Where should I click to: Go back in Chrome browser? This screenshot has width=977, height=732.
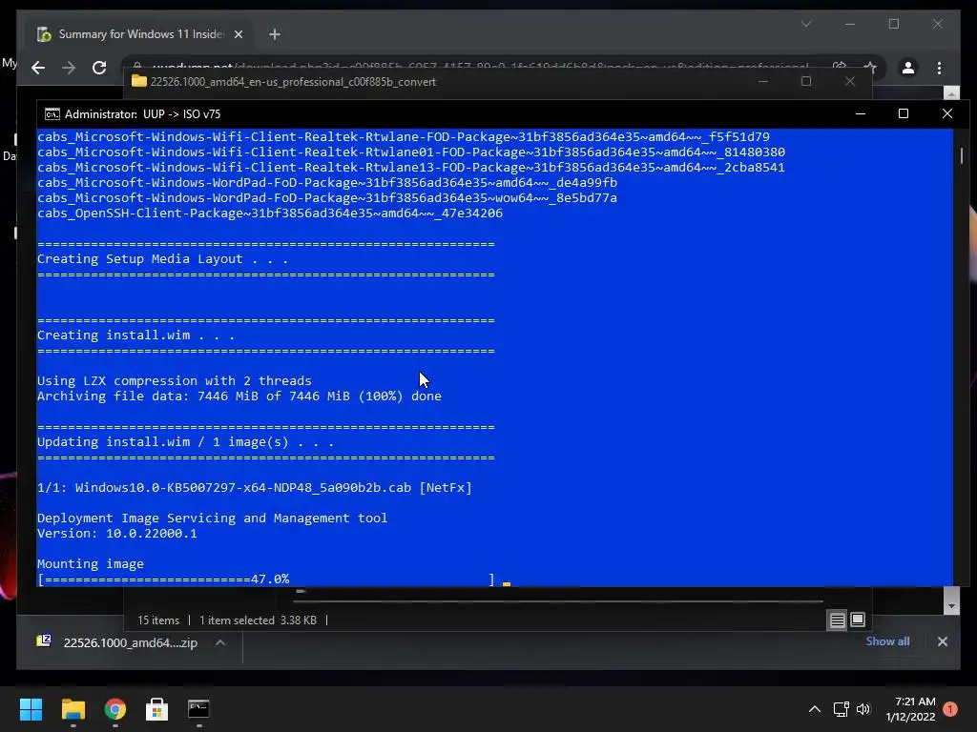coord(38,68)
